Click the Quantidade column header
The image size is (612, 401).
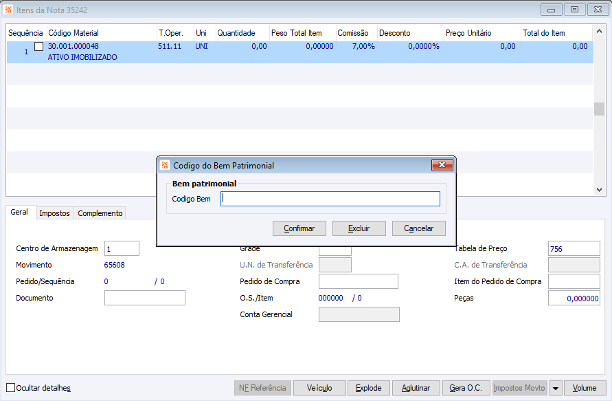242,33
